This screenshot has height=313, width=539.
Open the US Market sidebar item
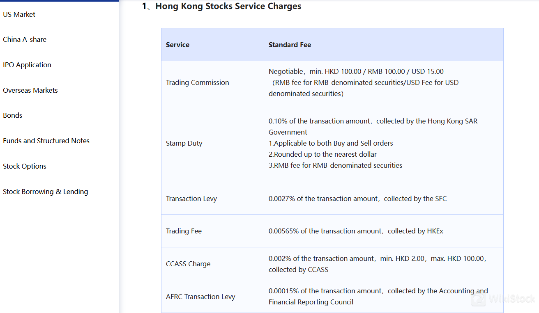tap(19, 14)
